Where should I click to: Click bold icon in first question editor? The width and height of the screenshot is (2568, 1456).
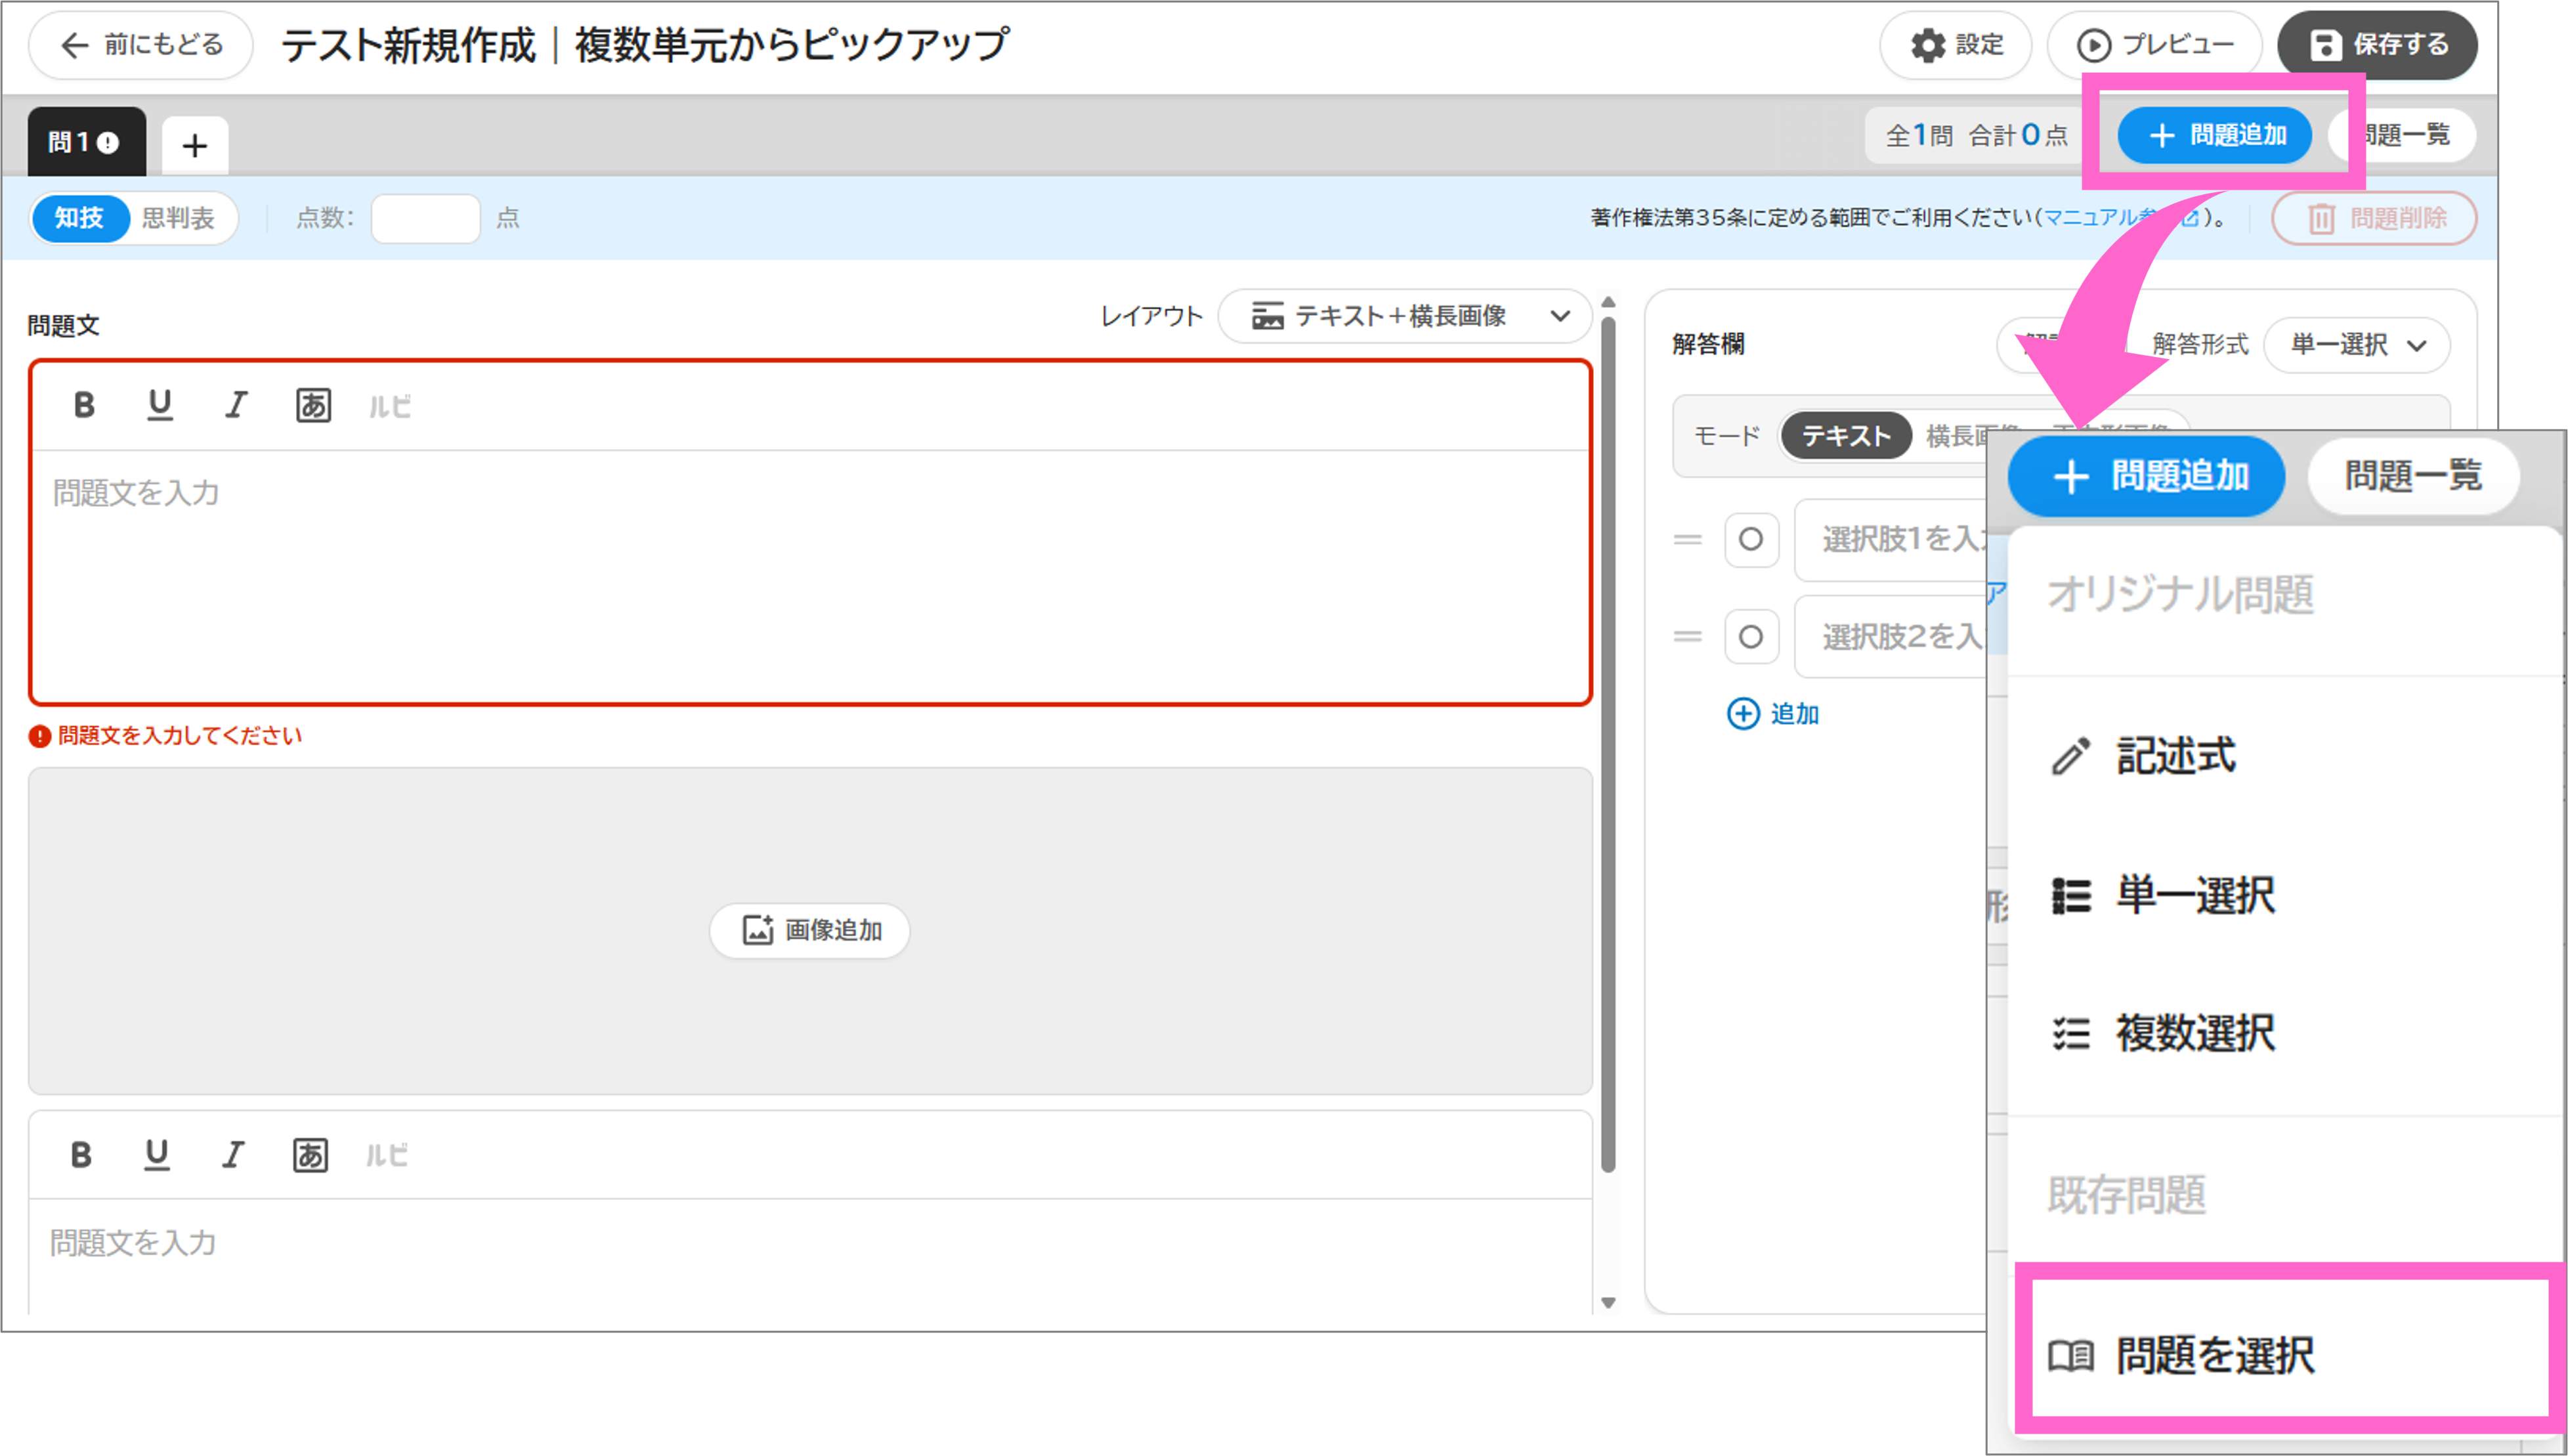pos(84,405)
